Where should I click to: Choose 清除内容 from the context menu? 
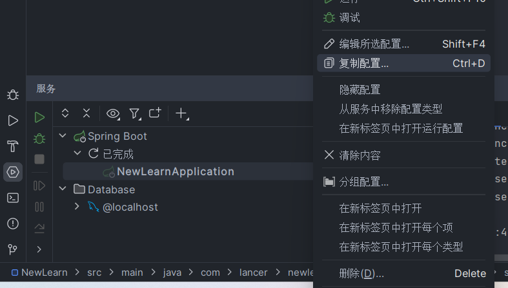click(403, 155)
